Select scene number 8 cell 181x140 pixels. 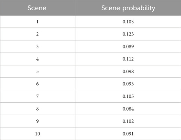click(x=38, y=109)
